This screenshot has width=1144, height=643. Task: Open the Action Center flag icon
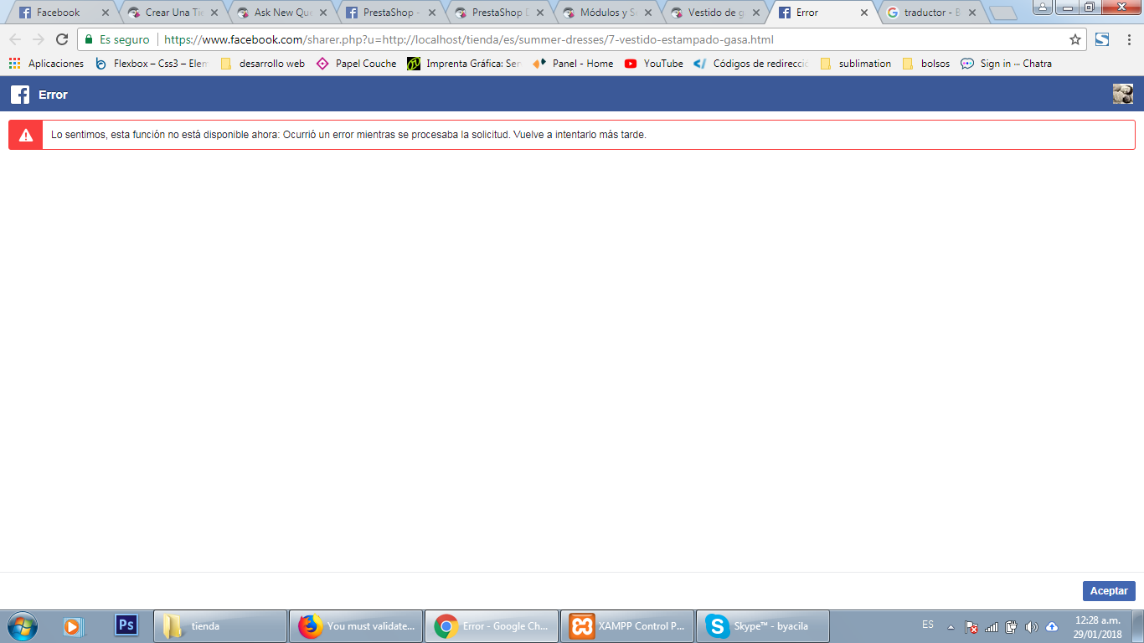(x=971, y=627)
